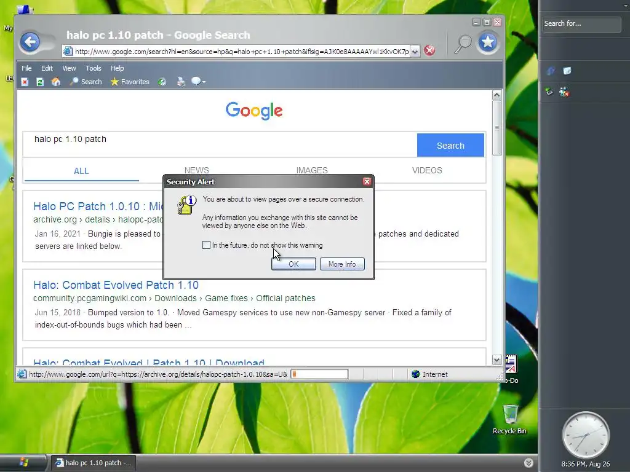
Task: Switch to the NEWS results tab
Action: click(x=196, y=170)
